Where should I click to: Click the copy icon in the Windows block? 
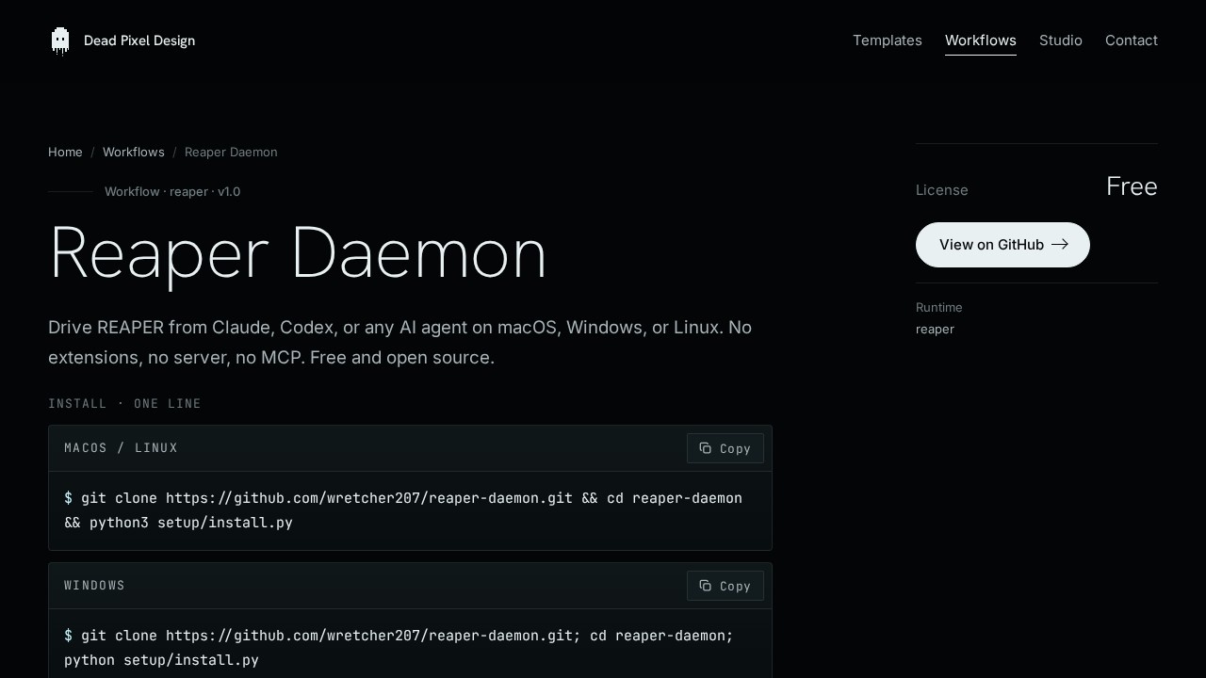click(x=705, y=586)
